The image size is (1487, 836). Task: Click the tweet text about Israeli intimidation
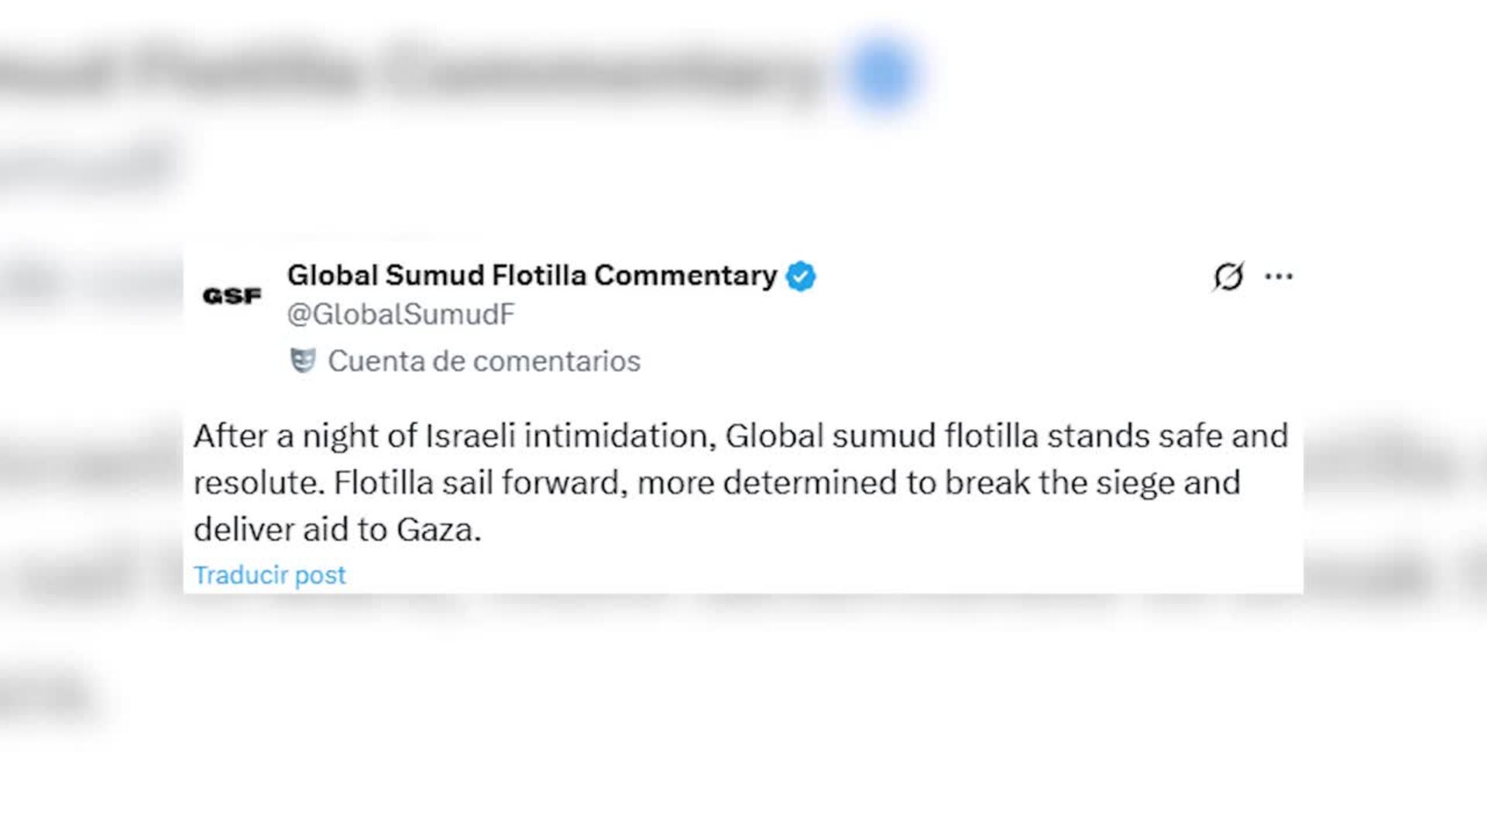[x=740, y=482]
